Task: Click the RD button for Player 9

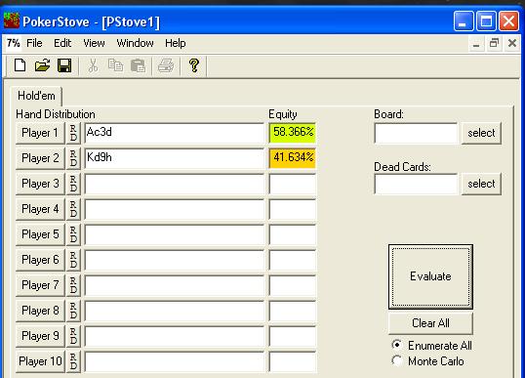Action: coord(73,336)
